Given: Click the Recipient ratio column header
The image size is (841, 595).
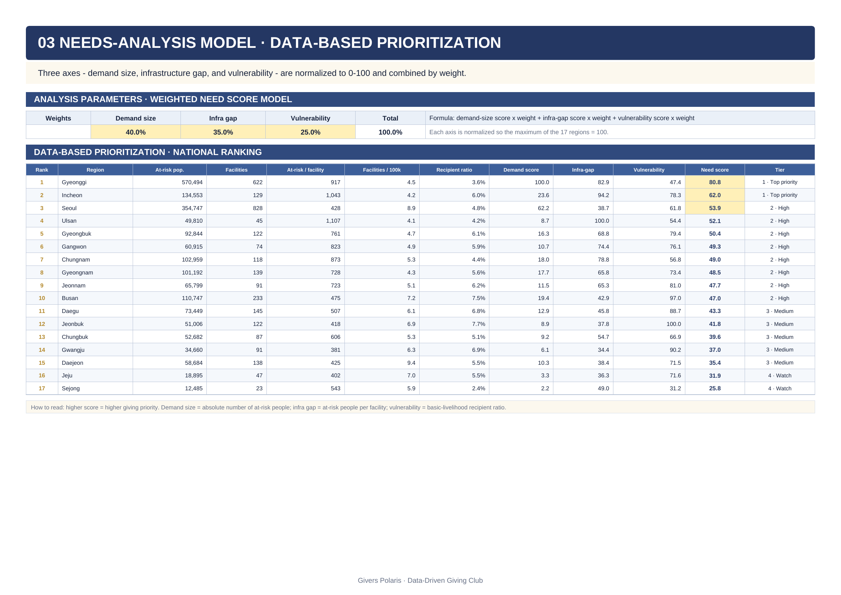Looking at the screenshot, I should point(454,170).
